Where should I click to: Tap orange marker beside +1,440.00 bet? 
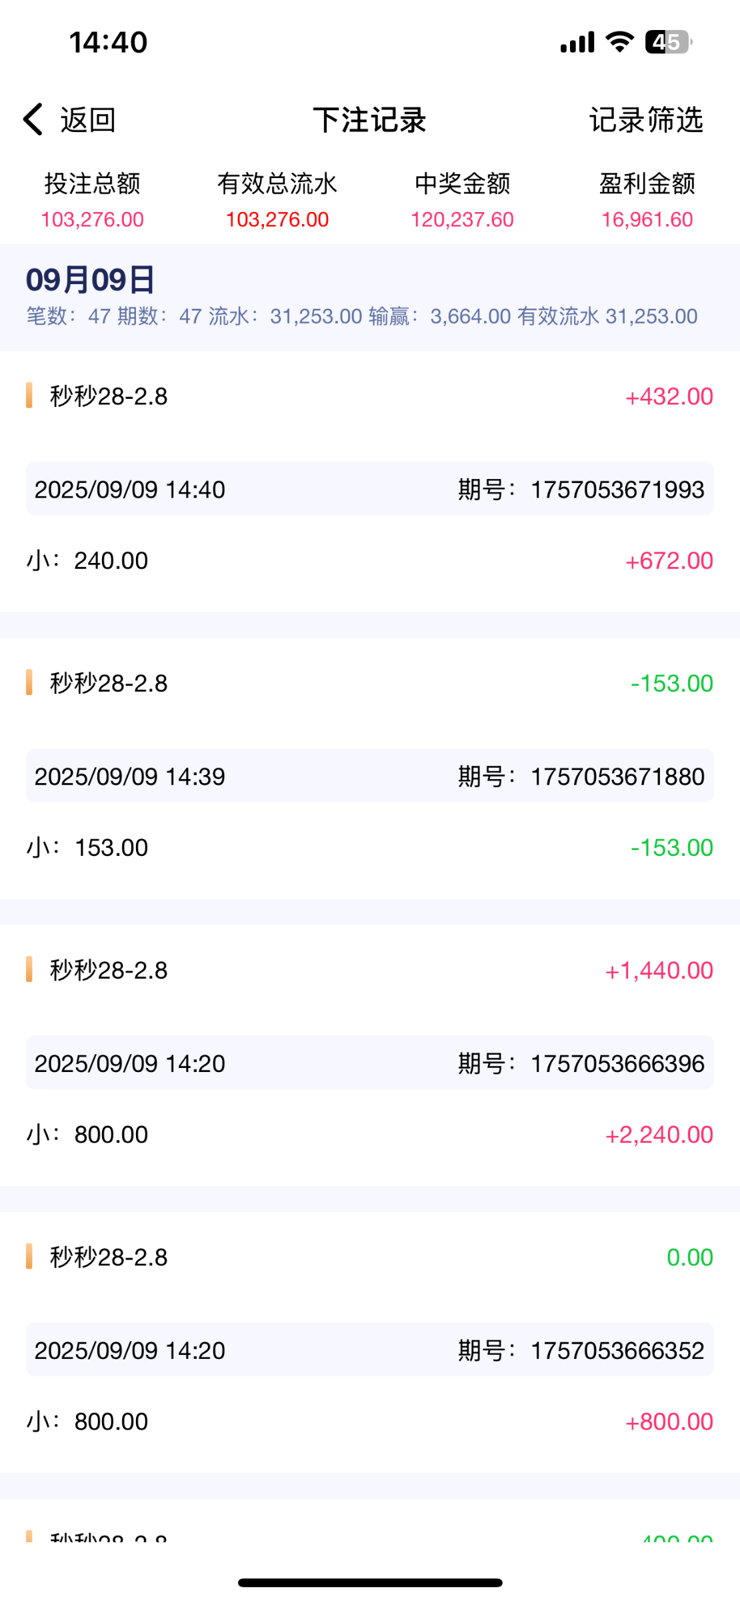(29, 969)
